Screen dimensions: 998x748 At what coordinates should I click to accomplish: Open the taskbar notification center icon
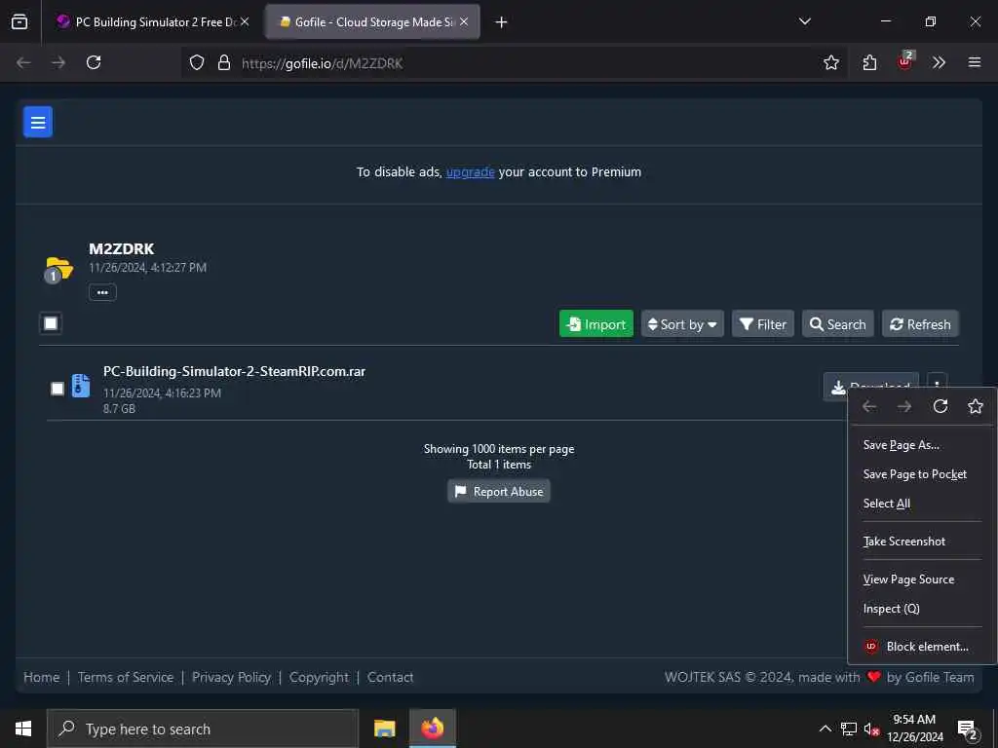[967, 729]
